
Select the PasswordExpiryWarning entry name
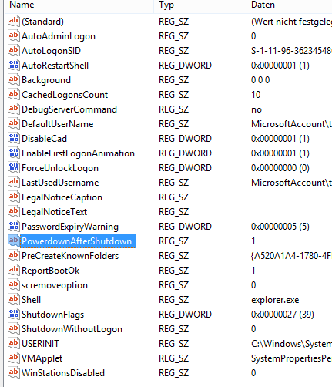(x=70, y=227)
